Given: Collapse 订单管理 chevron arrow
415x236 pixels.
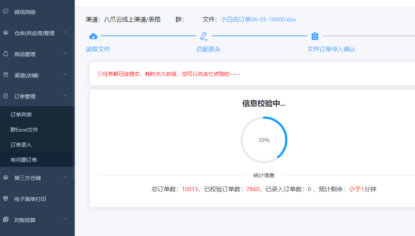Looking at the screenshot, I should point(65,96).
